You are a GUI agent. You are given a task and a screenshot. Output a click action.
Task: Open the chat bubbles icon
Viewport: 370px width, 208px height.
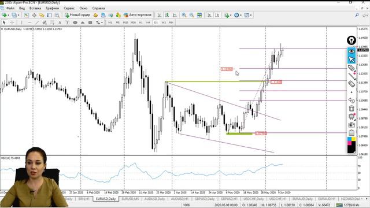[365, 15]
